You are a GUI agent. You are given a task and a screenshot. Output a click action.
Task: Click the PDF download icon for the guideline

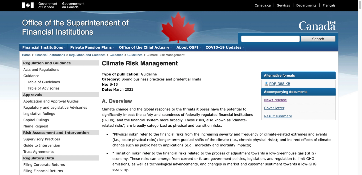tap(266, 84)
